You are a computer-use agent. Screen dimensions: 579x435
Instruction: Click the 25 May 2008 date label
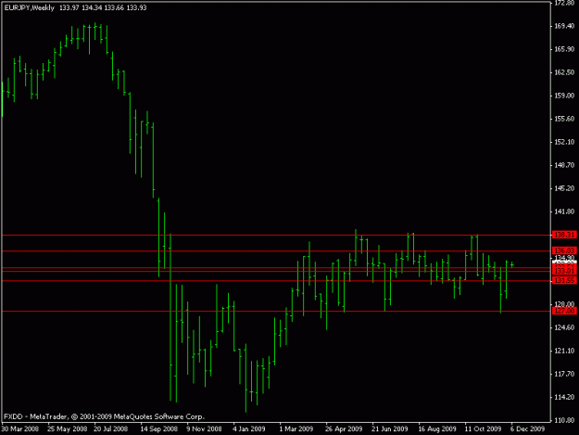pyautogui.click(x=68, y=429)
